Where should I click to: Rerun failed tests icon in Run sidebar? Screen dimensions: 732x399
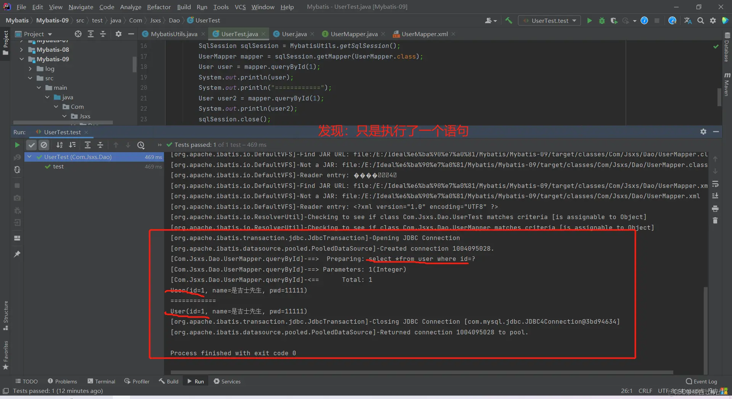coord(17,157)
